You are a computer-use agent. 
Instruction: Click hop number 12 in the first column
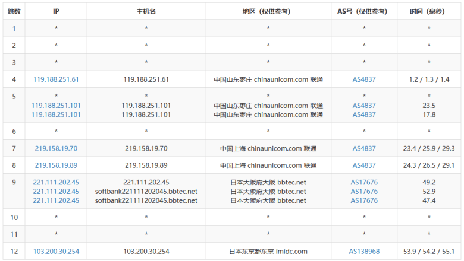(14, 252)
